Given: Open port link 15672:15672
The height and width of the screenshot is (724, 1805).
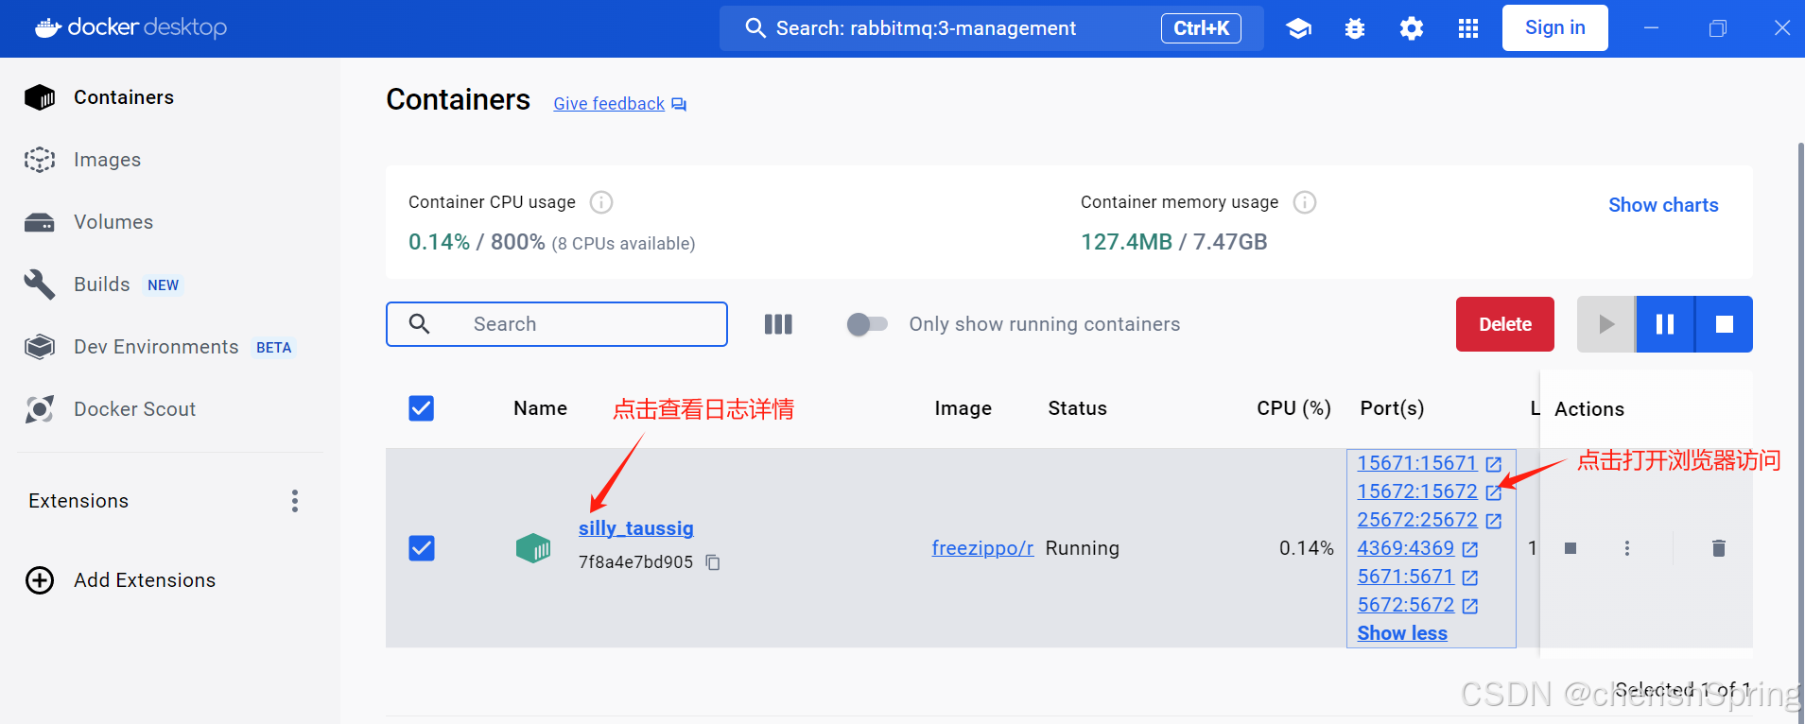Looking at the screenshot, I should (x=1417, y=491).
